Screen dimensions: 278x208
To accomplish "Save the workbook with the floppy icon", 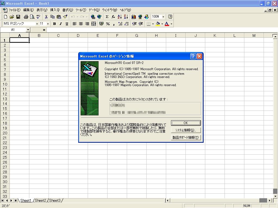I will click(18, 17).
